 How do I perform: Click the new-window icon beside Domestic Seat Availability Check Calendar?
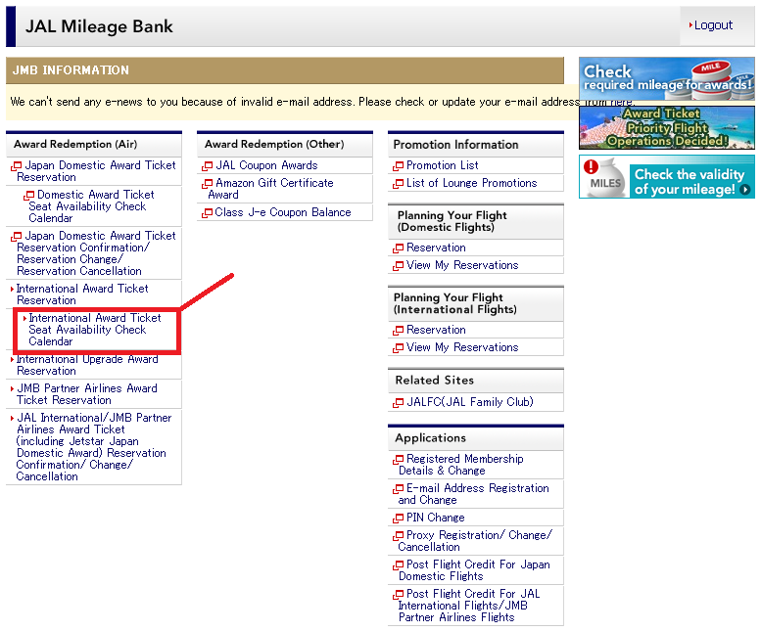(x=28, y=196)
